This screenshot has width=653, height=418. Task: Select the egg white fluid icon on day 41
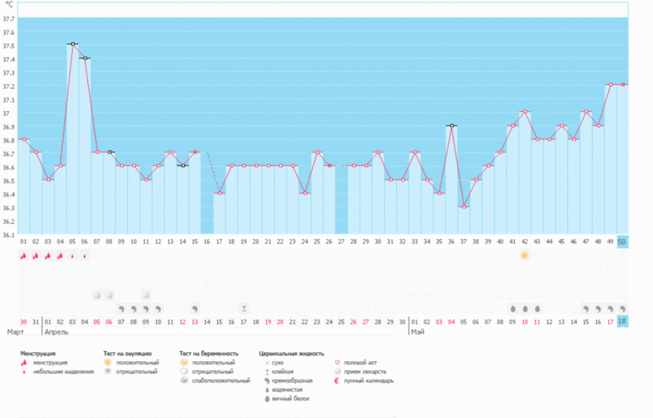coord(512,309)
